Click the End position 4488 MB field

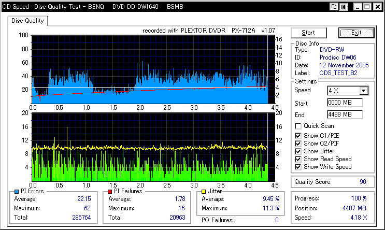click(x=345, y=114)
